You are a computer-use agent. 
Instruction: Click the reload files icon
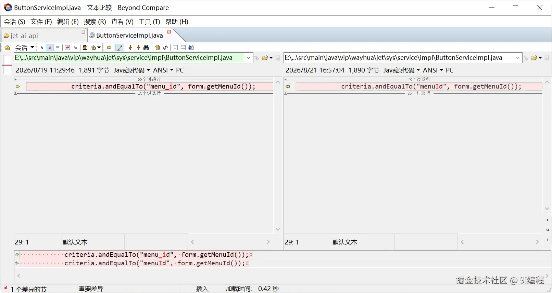click(165, 48)
